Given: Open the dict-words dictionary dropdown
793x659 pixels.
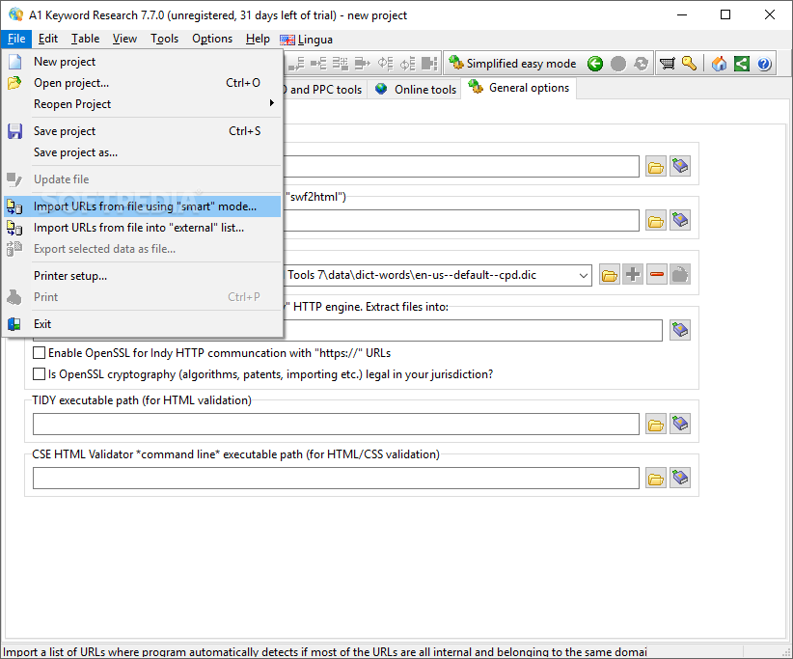Looking at the screenshot, I should pos(583,276).
